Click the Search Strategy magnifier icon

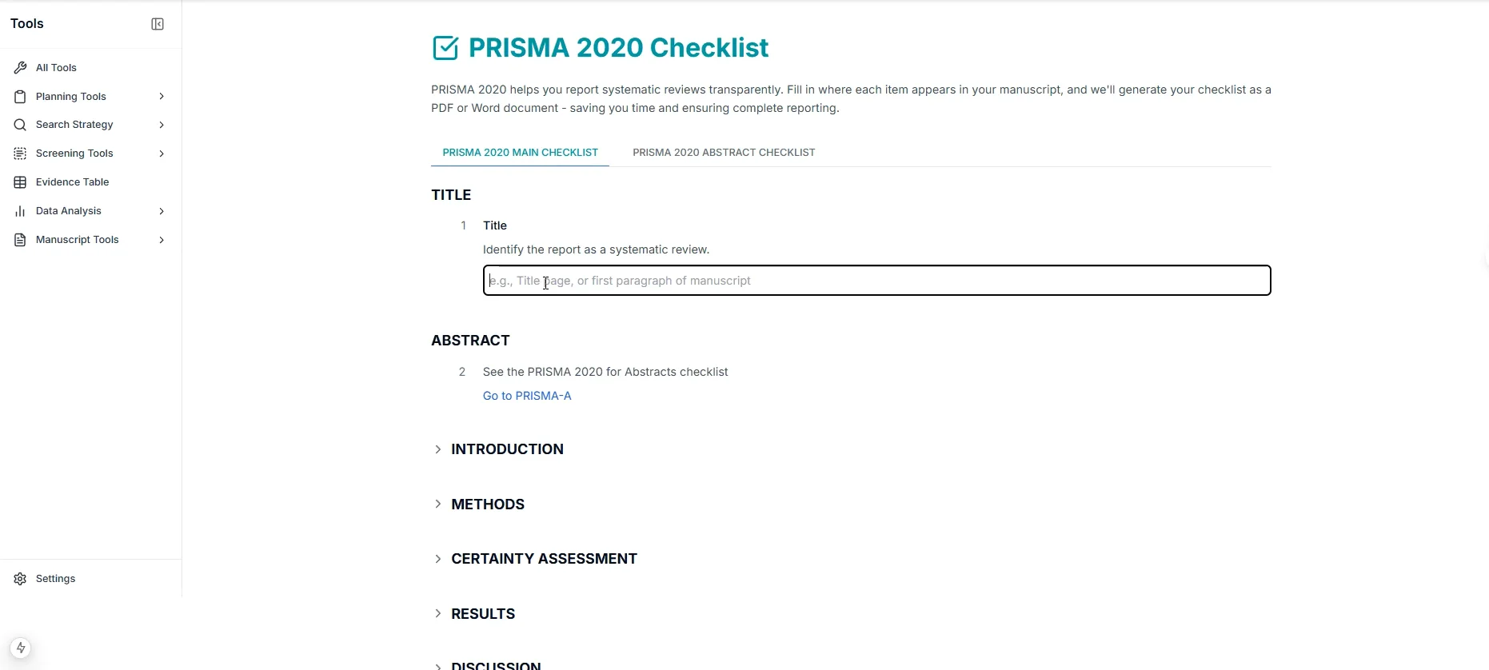pos(21,125)
